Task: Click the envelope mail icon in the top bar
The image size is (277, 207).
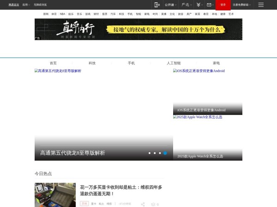Action: pyautogui.click(x=209, y=5)
